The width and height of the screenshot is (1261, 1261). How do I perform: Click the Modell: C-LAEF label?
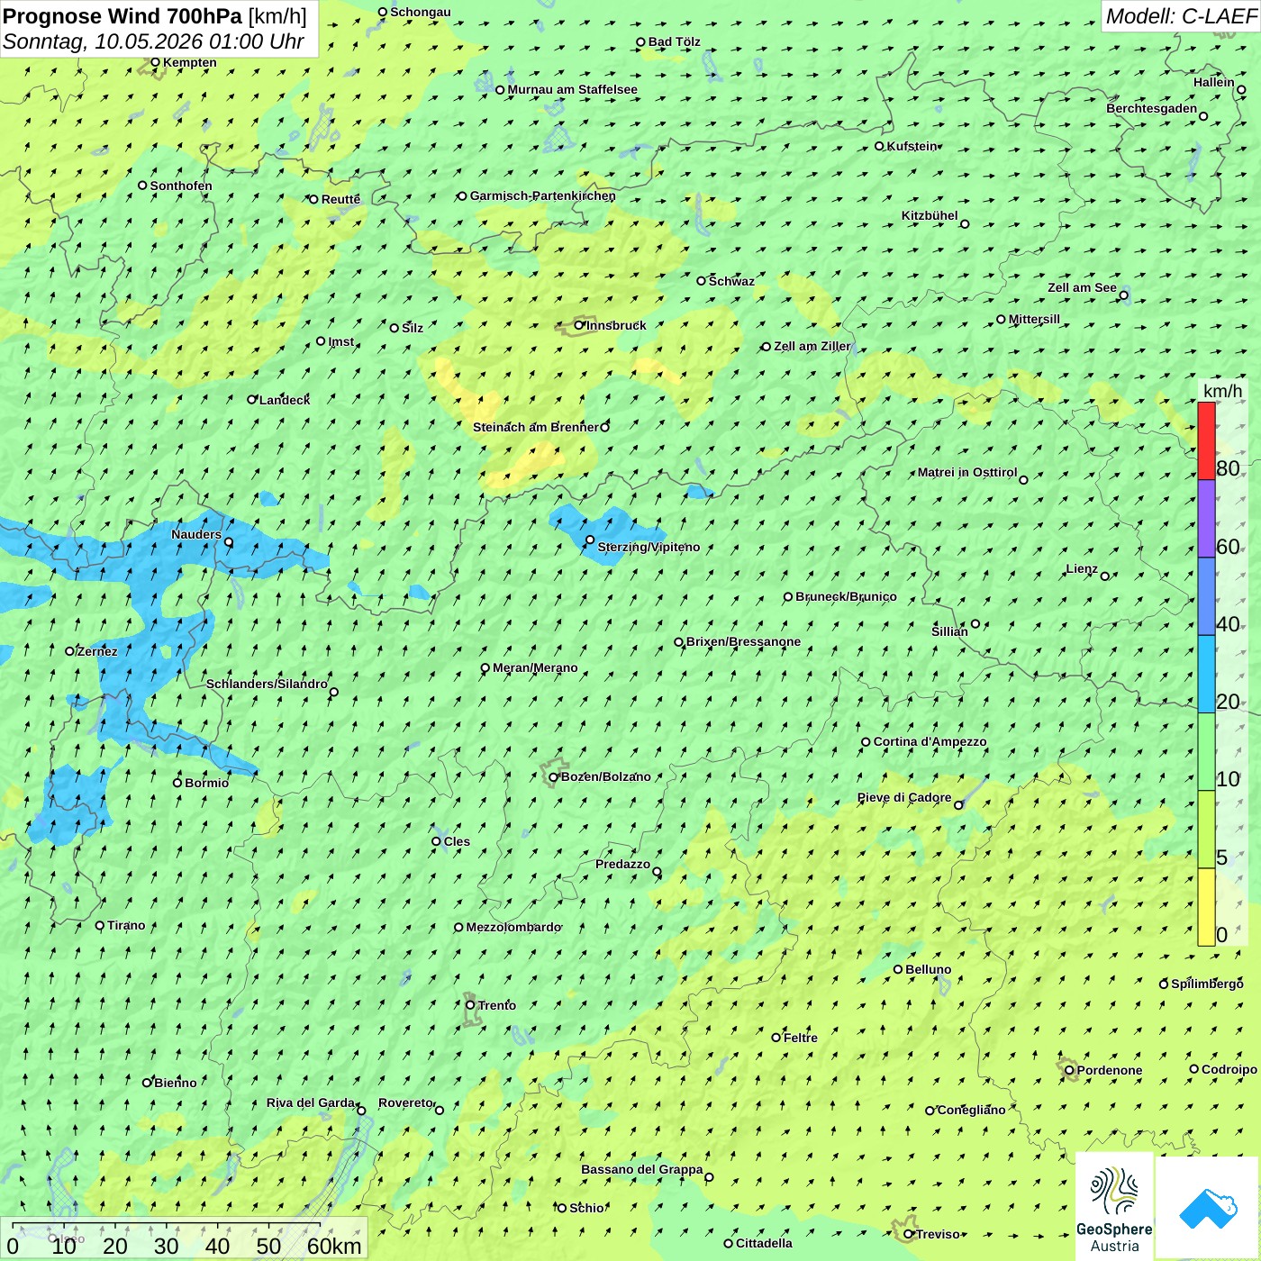[x=1181, y=16]
